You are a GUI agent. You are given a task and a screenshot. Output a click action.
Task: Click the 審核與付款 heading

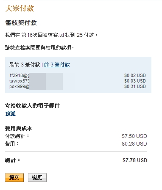point(21,23)
